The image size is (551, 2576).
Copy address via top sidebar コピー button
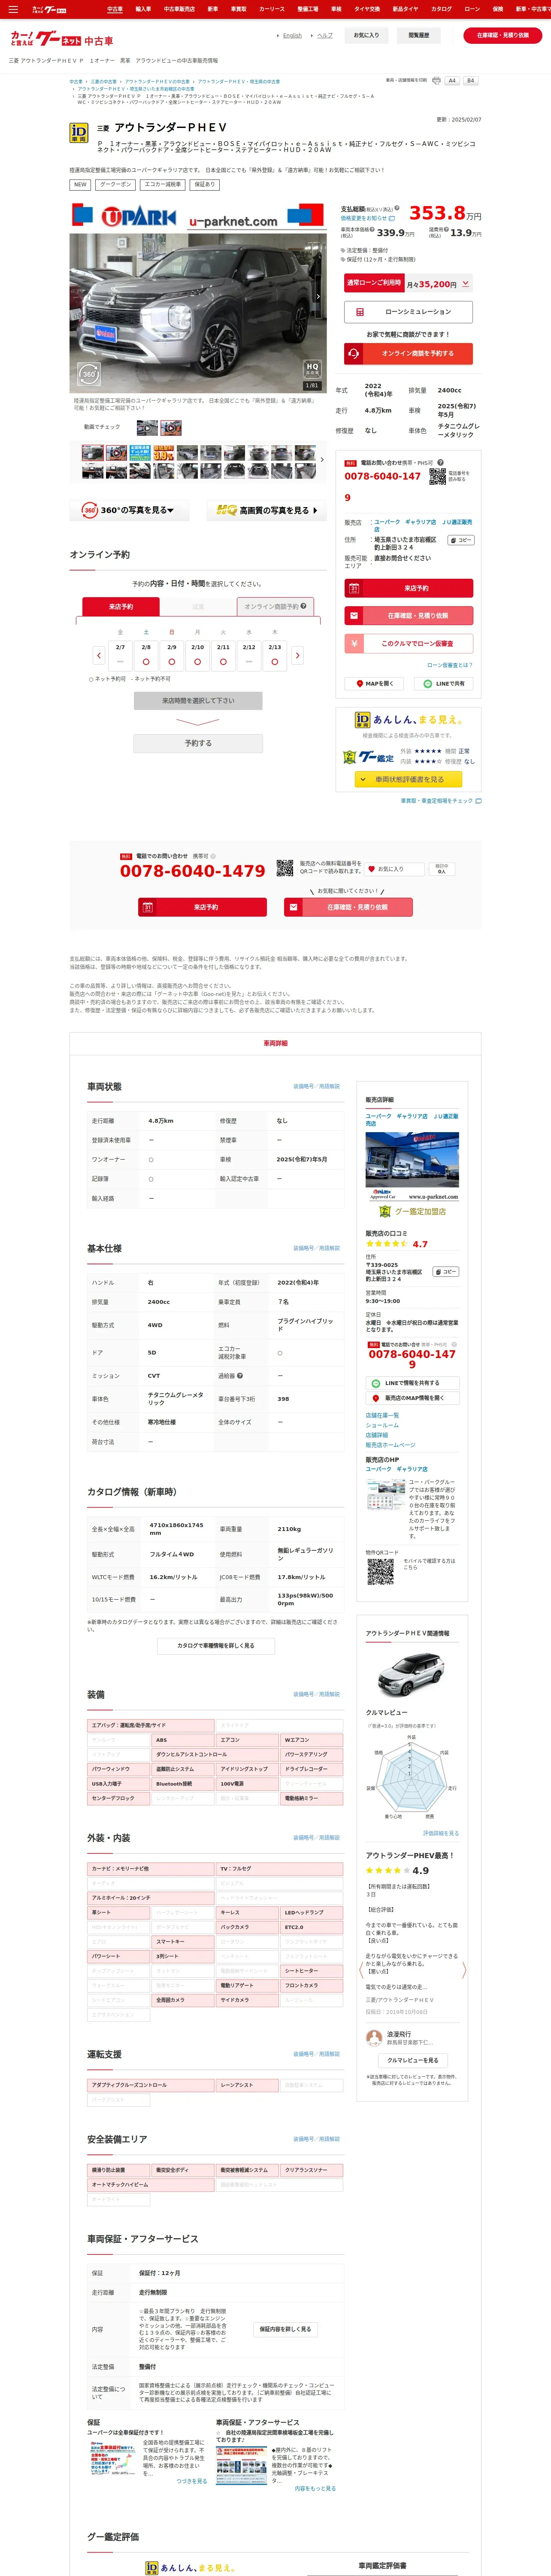coord(460,540)
